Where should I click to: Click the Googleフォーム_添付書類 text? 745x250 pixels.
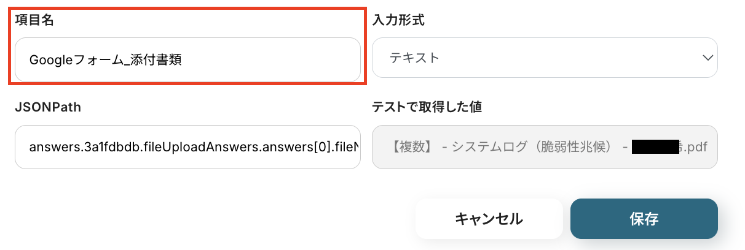tap(105, 59)
